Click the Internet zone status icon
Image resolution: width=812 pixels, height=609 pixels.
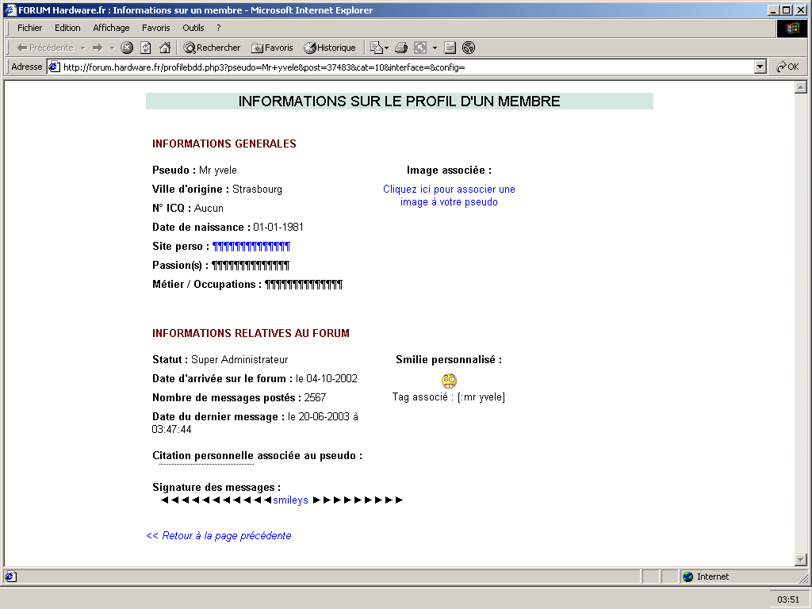pos(688,577)
